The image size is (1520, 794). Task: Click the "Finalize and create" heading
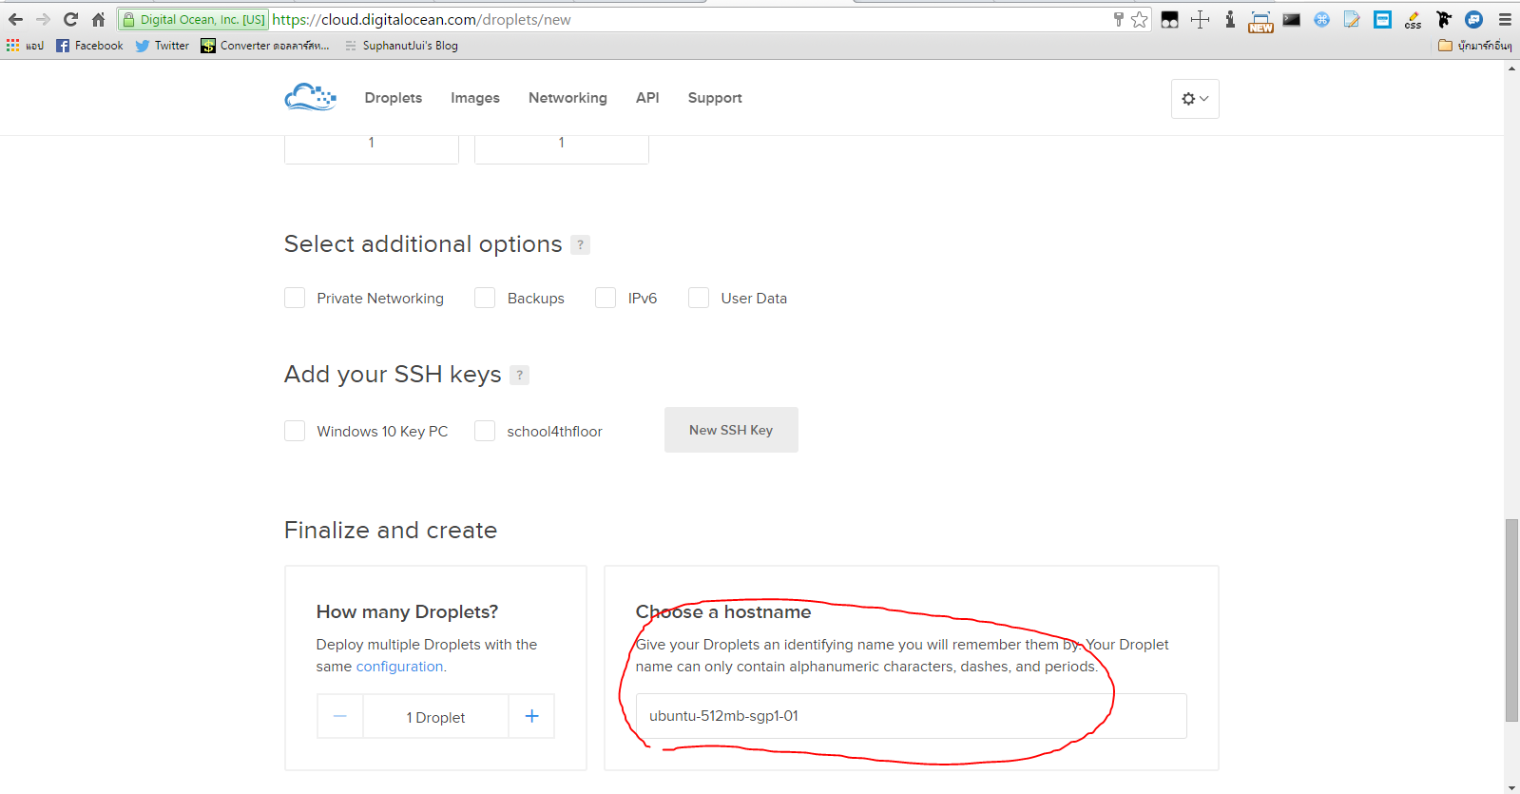point(391,530)
